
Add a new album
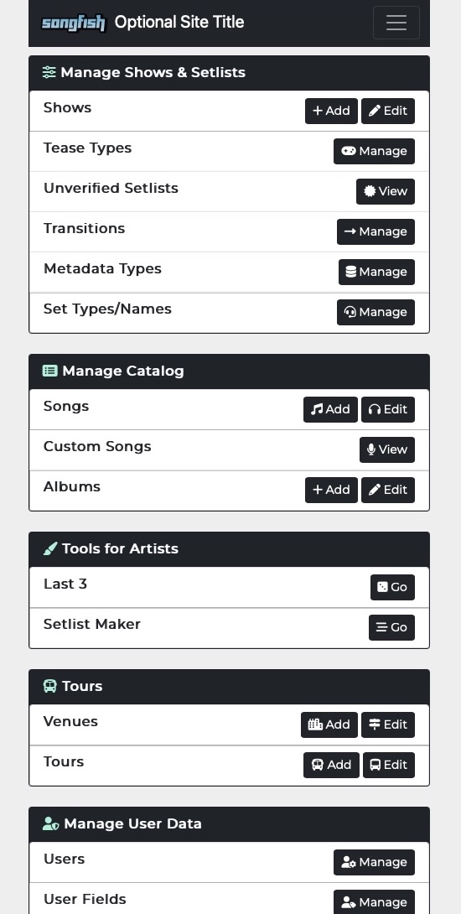(x=331, y=490)
